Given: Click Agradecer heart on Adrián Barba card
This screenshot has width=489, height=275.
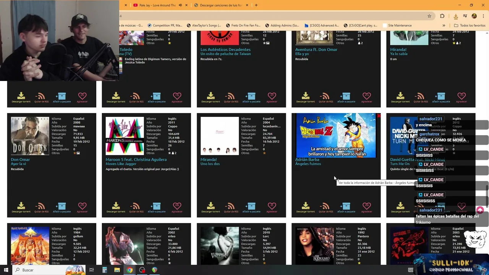Looking at the screenshot, I should pyautogui.click(x=366, y=207).
